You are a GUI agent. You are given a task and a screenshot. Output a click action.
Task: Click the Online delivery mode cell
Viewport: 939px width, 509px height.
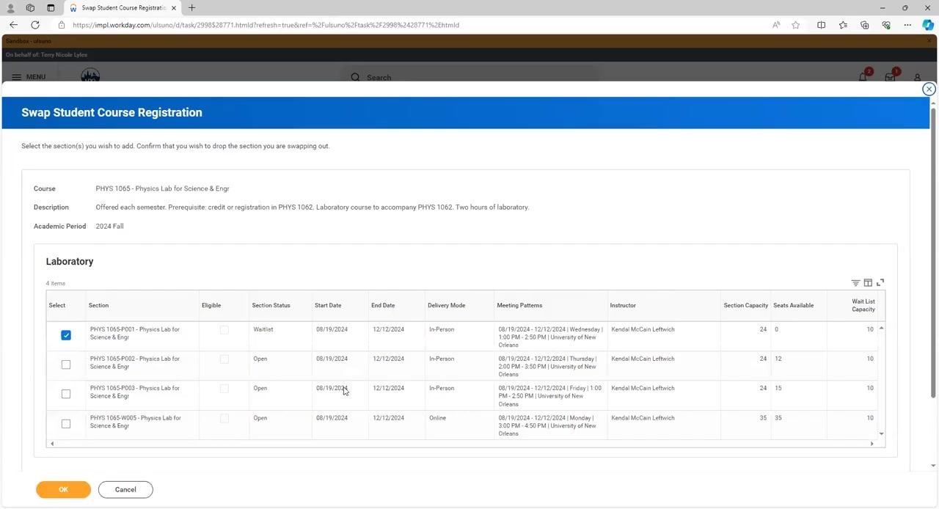pyautogui.click(x=437, y=418)
